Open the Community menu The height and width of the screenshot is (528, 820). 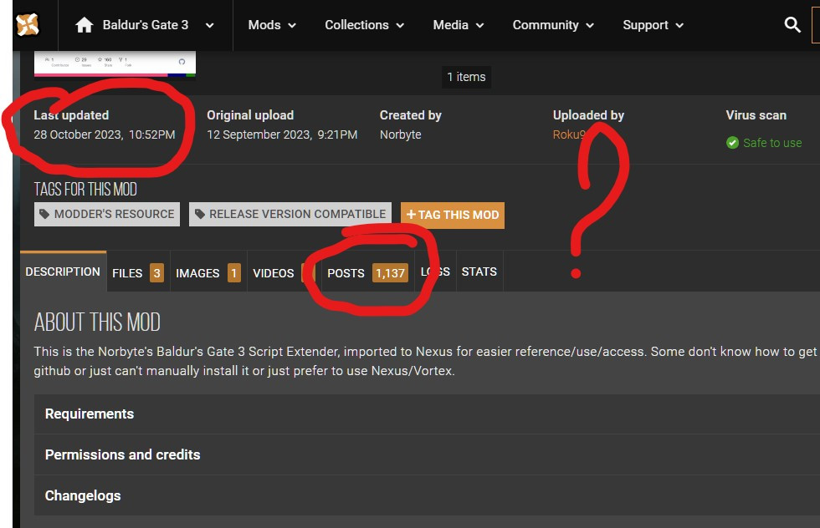click(553, 25)
